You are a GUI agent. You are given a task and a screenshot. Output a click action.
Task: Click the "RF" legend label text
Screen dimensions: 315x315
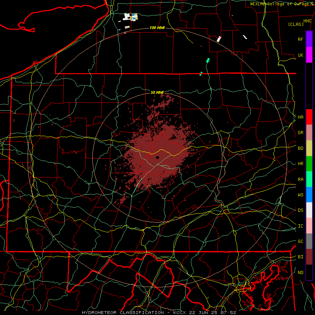tap(300, 39)
